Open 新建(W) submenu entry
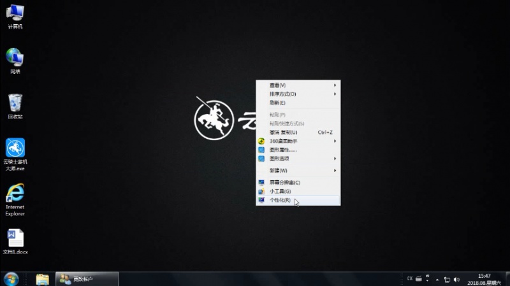 tap(298, 171)
